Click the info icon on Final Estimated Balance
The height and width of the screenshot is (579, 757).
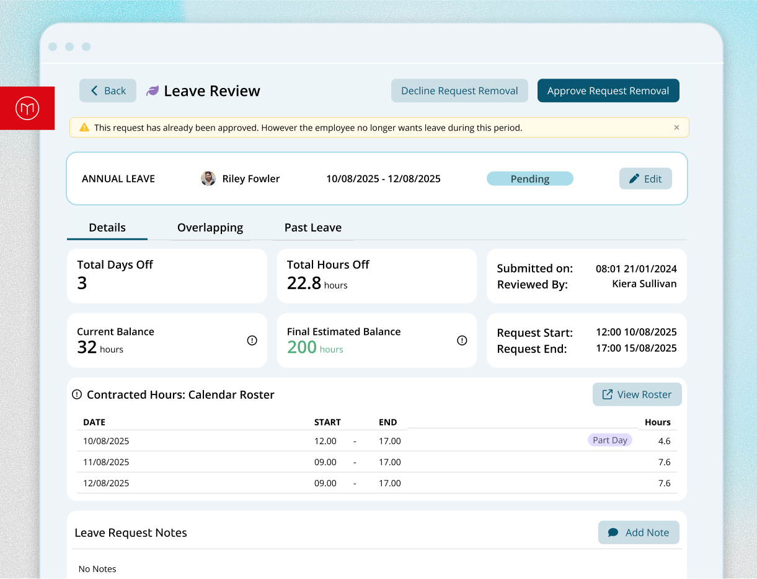462,340
